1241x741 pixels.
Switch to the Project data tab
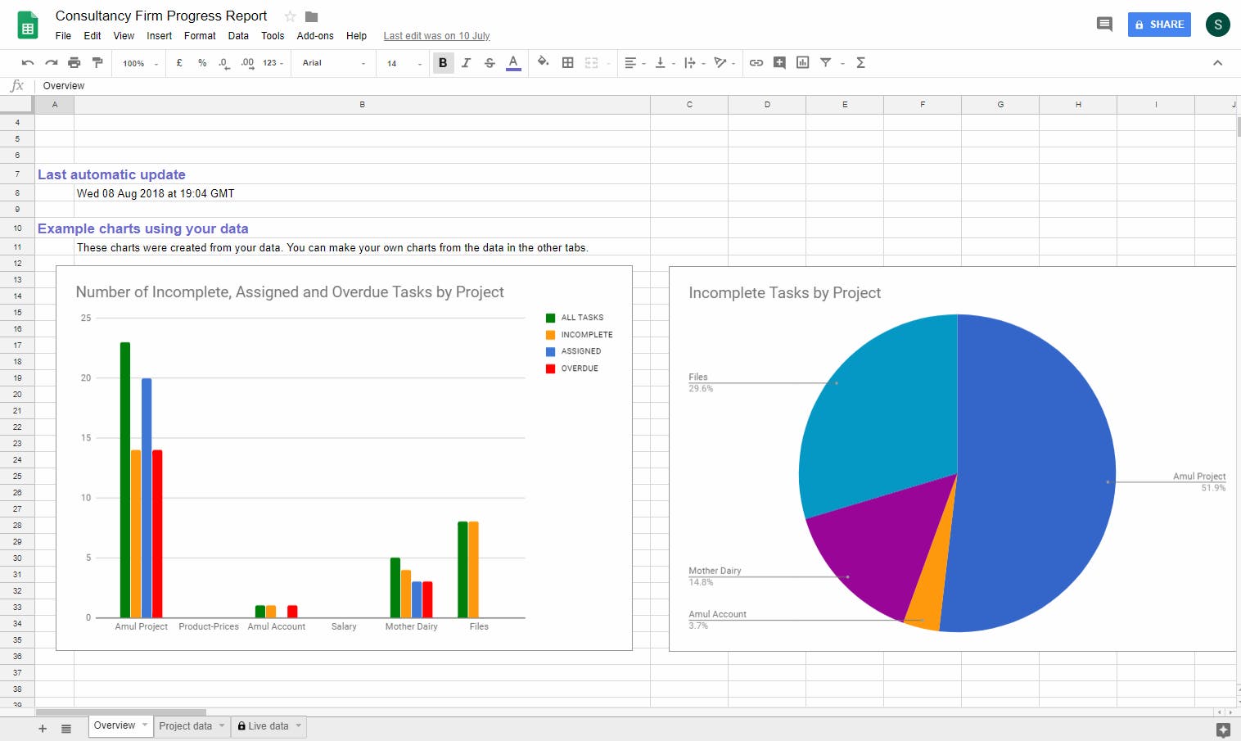coord(186,726)
